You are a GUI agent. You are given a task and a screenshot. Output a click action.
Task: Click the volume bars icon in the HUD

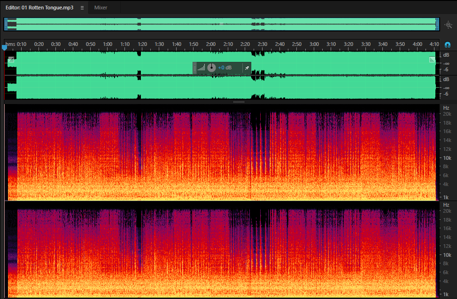click(201, 68)
